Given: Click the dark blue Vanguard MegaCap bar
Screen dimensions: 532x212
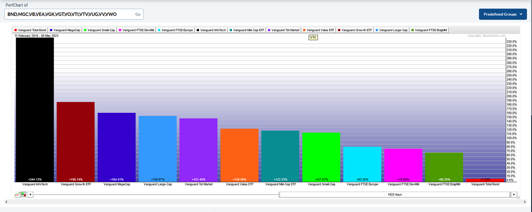Looking at the screenshot, I should 117,147.
